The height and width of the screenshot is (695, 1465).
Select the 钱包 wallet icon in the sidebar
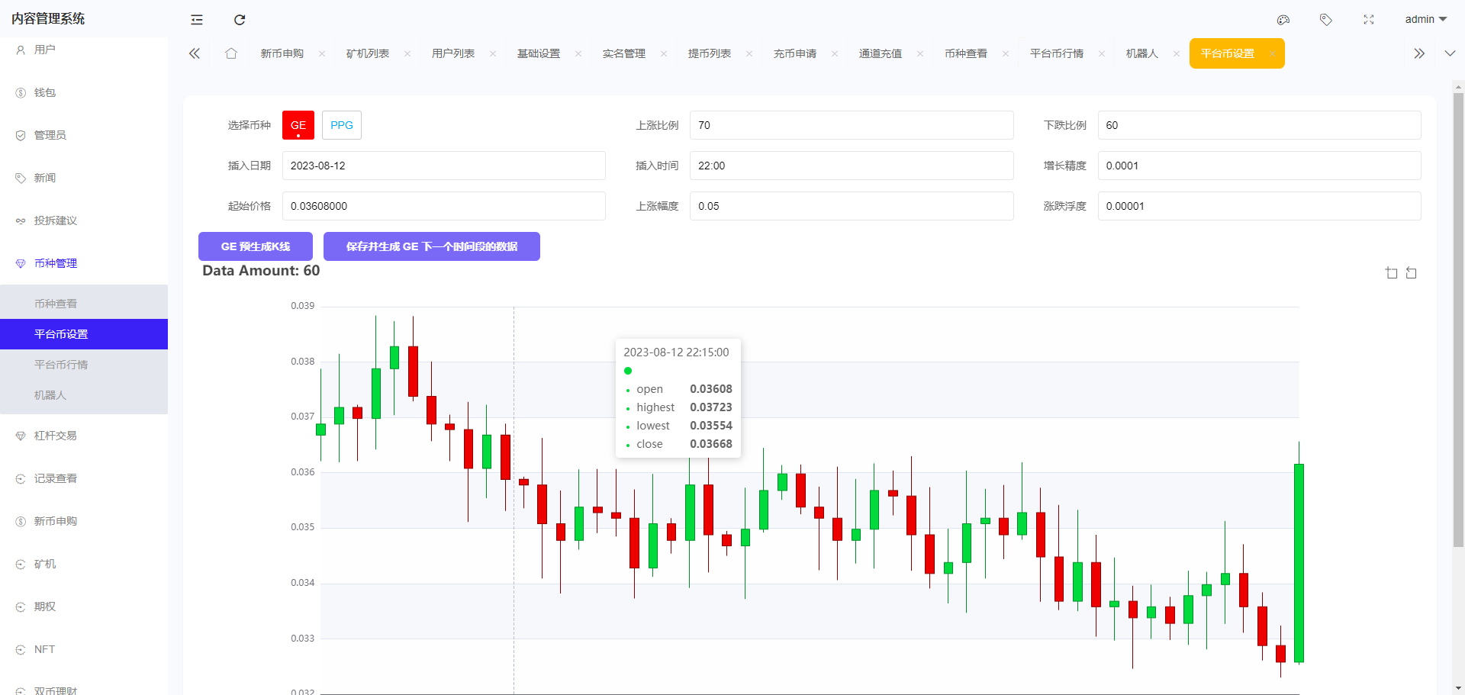(x=20, y=92)
